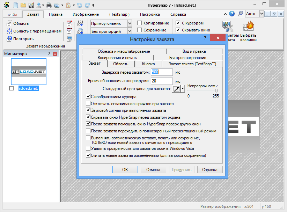
Task: Click the active window capture icon with purple bar
Action: (69, 31)
